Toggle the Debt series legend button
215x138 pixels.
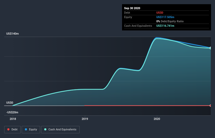click(x=12, y=130)
